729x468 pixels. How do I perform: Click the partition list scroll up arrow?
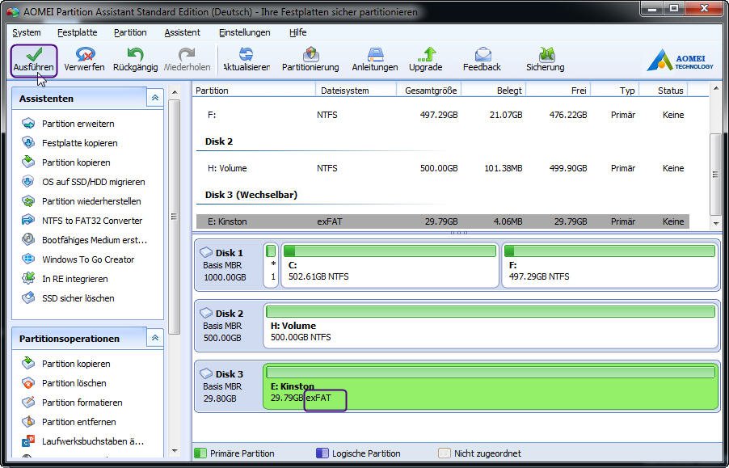[715, 89]
